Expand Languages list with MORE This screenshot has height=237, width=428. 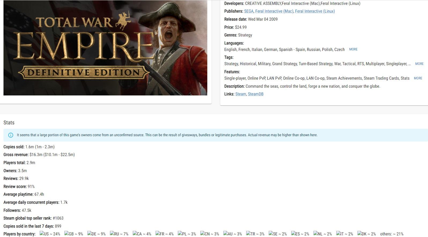[x=353, y=49]
